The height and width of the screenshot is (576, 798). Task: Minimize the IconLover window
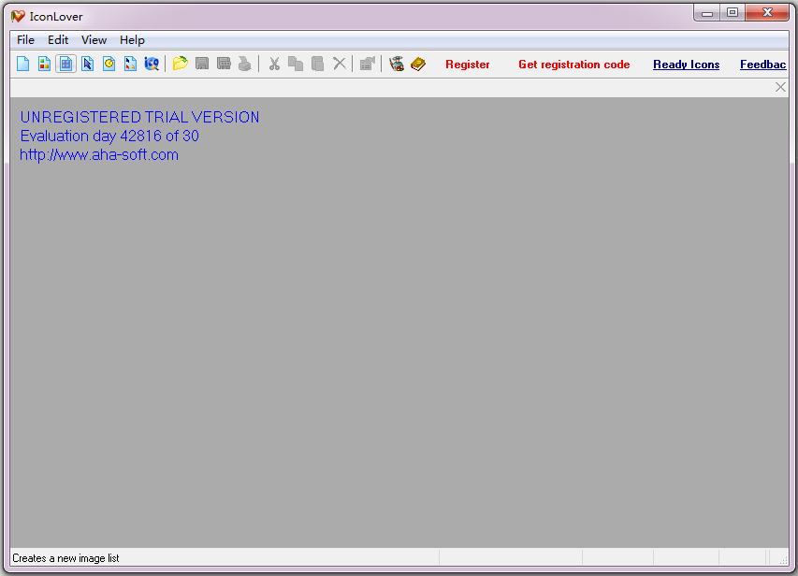tap(707, 13)
